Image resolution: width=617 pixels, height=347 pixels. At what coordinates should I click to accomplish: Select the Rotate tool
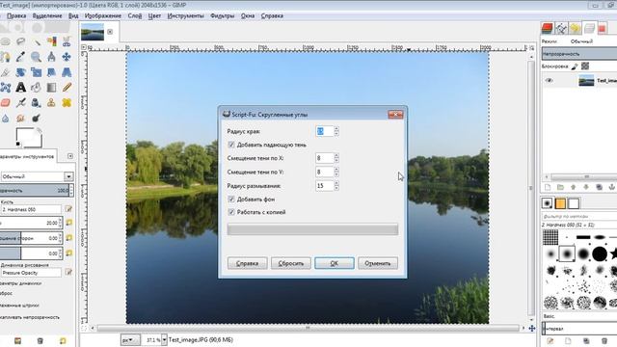click(21, 72)
